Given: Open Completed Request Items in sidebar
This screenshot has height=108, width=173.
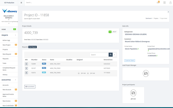Looking at the screenshot, I should coord(9,69).
